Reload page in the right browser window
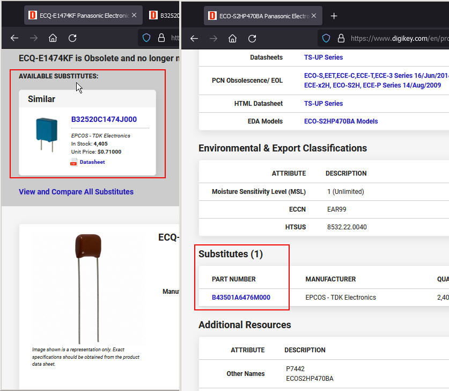Screen dimensions: 449x391 click(x=252, y=39)
